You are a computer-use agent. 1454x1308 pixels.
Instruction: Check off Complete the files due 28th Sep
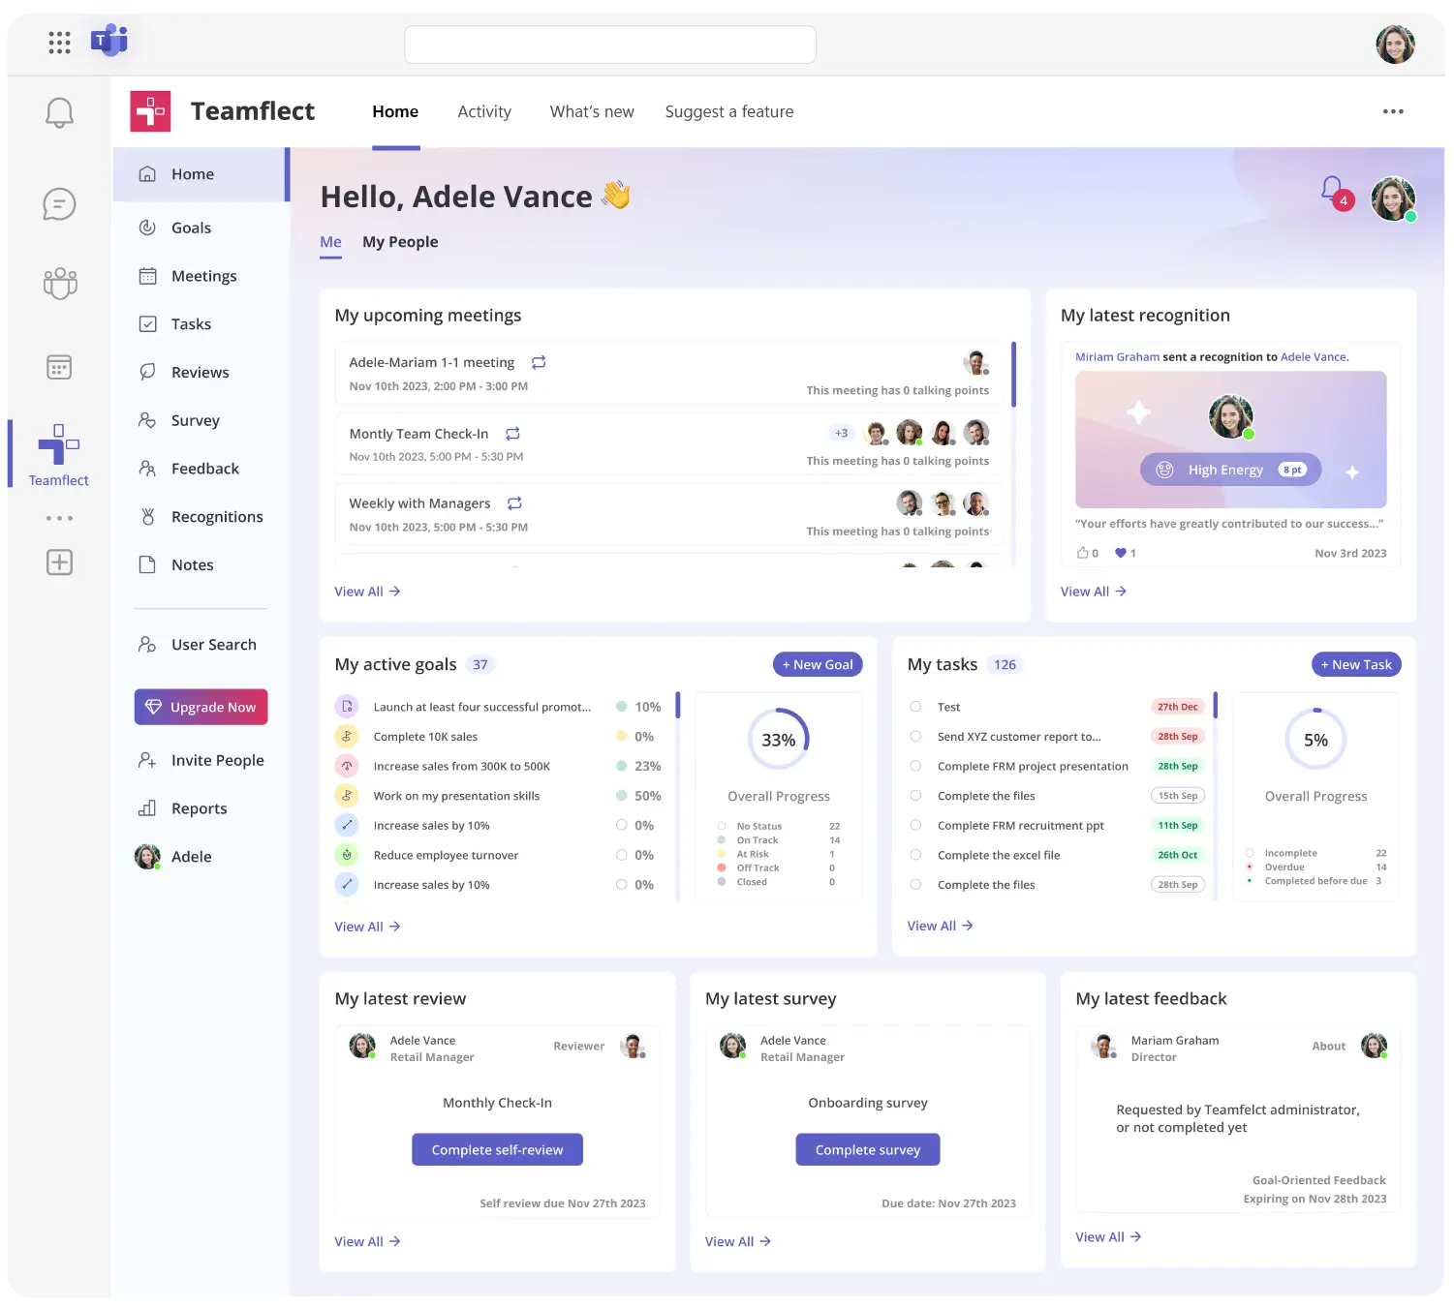[x=915, y=884]
